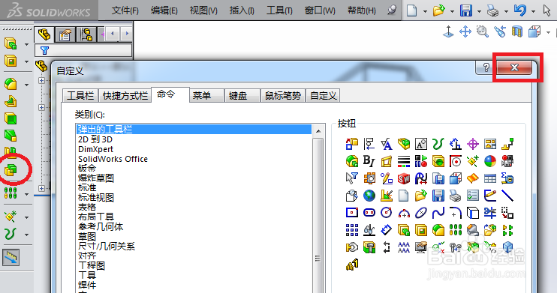Click the orange surface icon in the 按钮 grid
The width and height of the screenshot is (557, 293).
(x=473, y=178)
